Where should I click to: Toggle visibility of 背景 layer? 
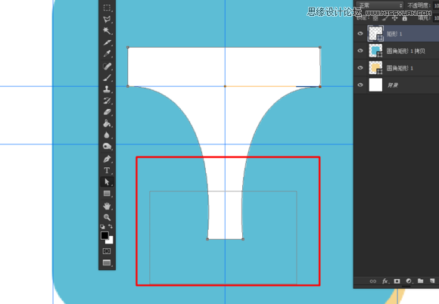coord(360,85)
